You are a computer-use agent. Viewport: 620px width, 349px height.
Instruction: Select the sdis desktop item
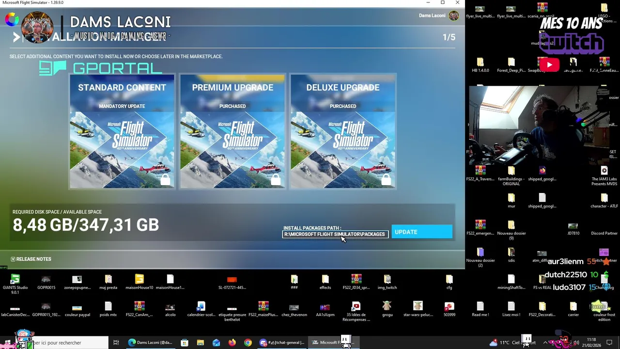(511, 254)
